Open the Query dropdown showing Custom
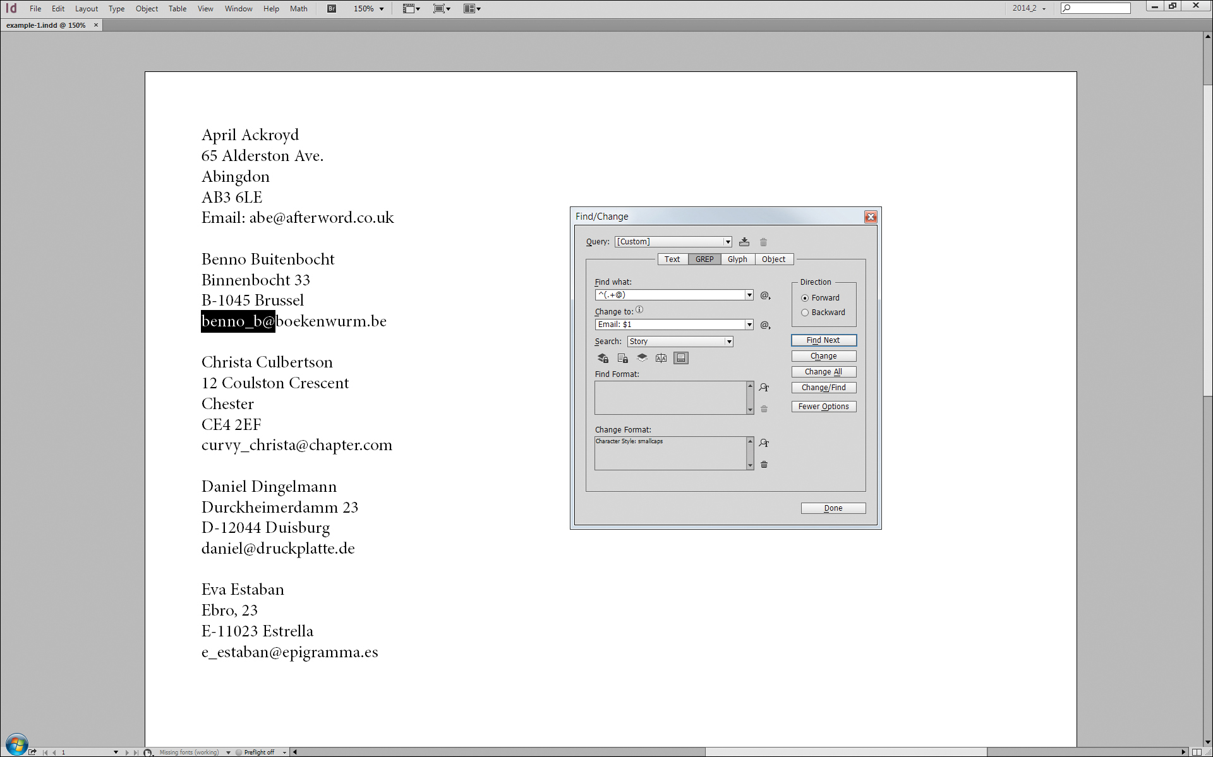 (728, 242)
